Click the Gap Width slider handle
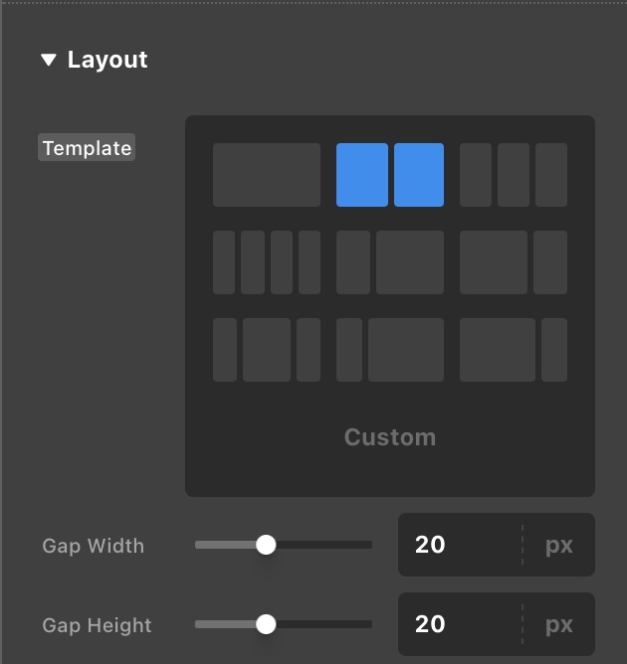The width and height of the screenshot is (627, 664). [x=266, y=545]
